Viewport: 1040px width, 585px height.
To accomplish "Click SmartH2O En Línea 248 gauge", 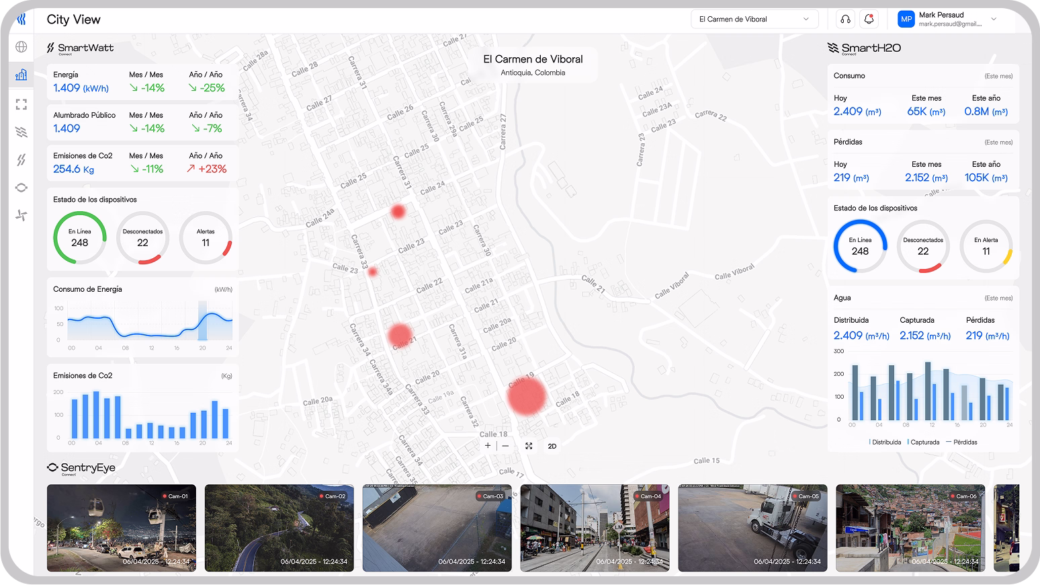I will tap(860, 246).
